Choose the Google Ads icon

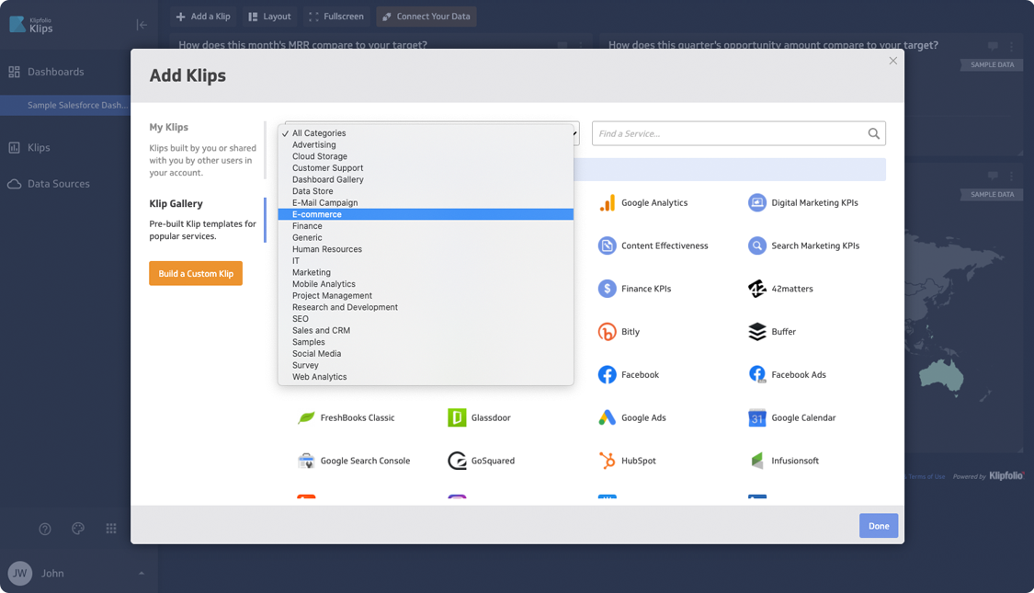[x=607, y=417]
